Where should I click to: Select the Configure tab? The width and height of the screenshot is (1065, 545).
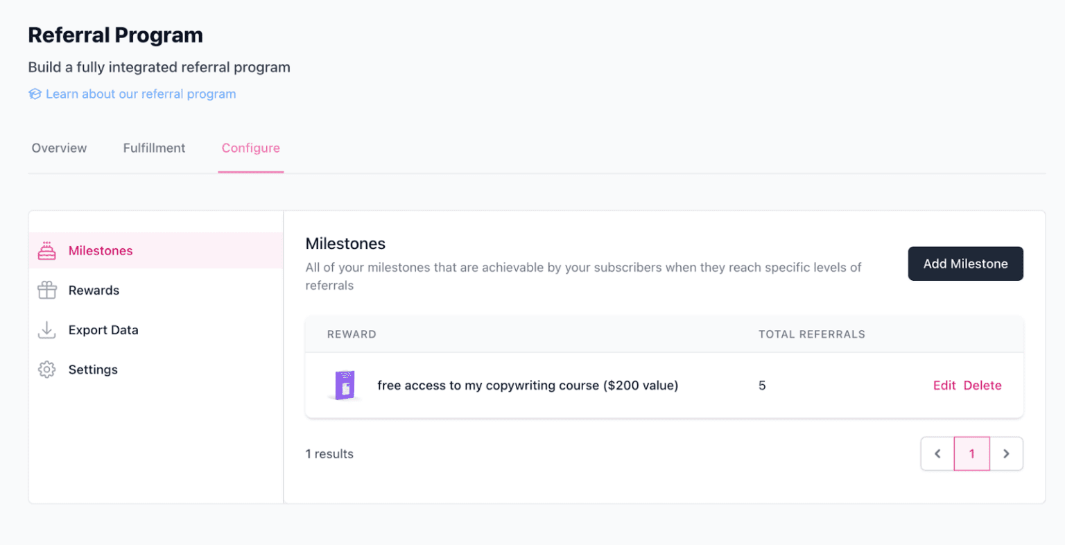(x=250, y=148)
